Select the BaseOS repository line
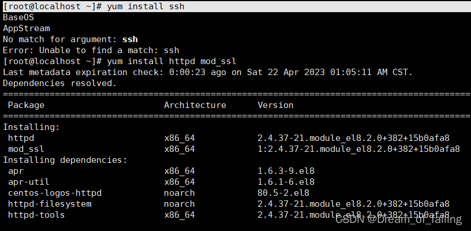 [x=18, y=17]
